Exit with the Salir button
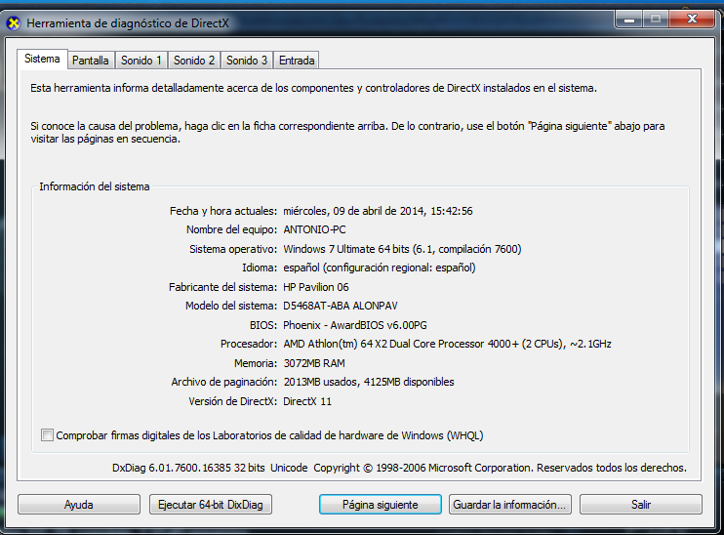 pos(641,505)
